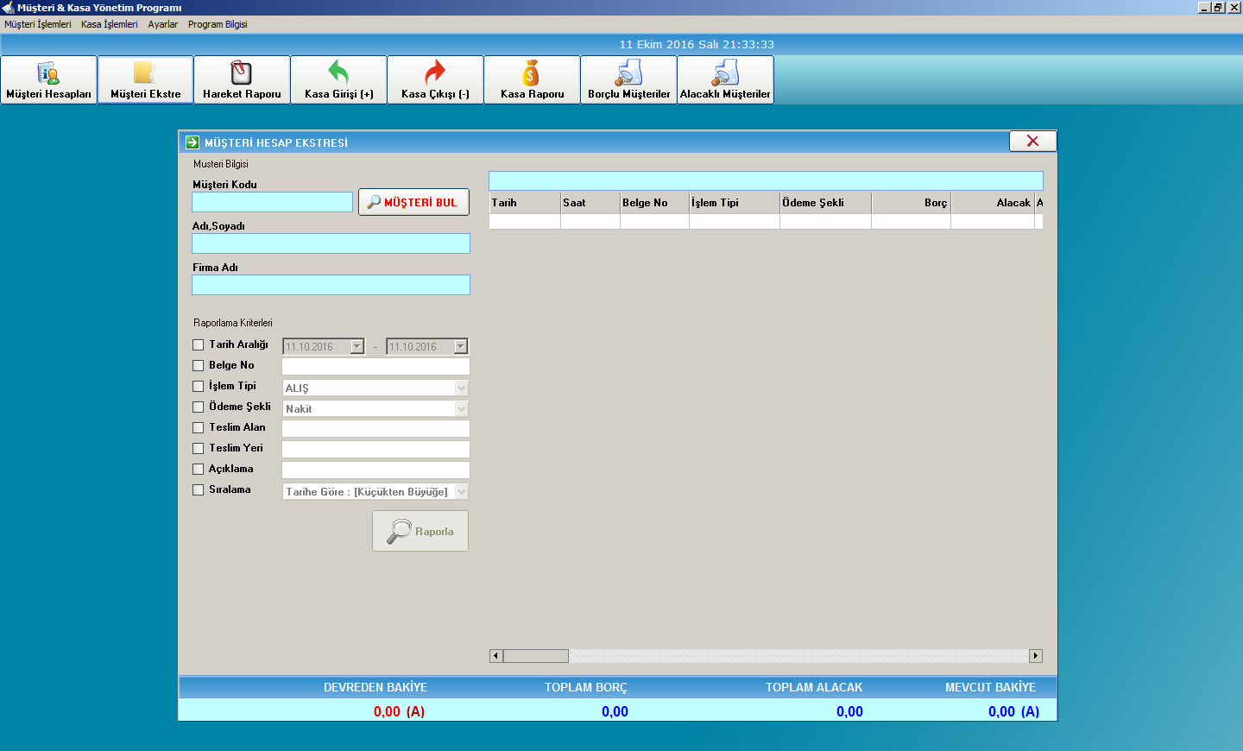
Task: Click the Saat column header
Action: tap(590, 203)
